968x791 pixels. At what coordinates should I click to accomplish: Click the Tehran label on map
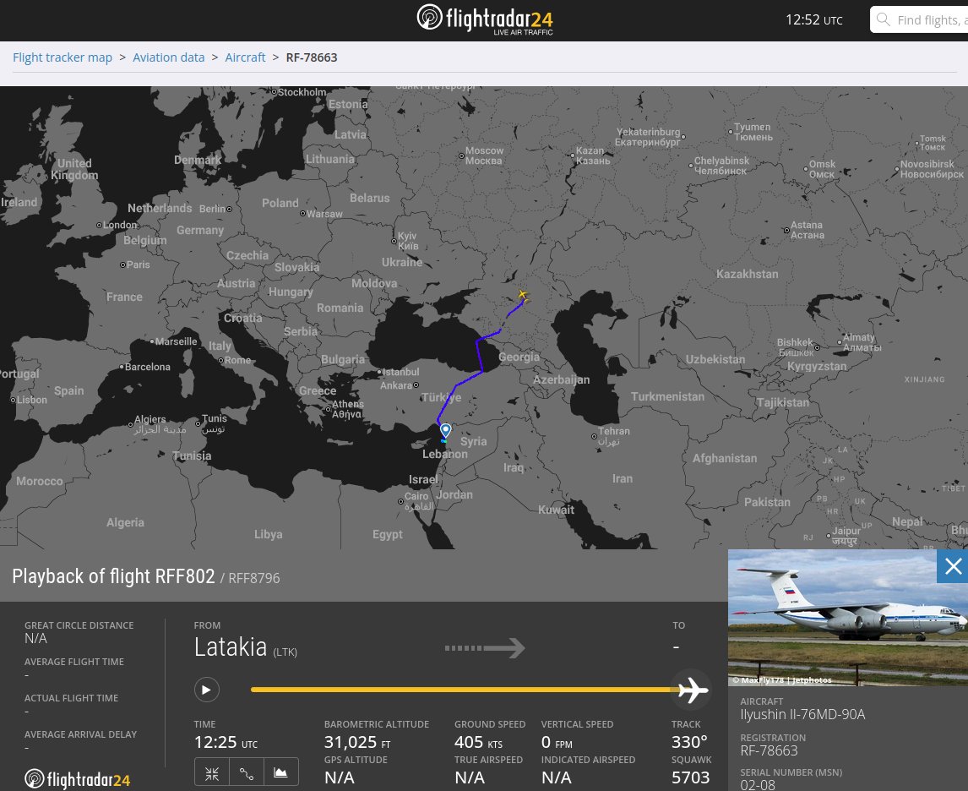pyautogui.click(x=612, y=435)
